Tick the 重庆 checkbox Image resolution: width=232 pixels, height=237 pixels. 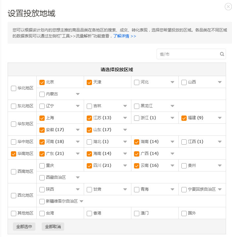point(42,166)
